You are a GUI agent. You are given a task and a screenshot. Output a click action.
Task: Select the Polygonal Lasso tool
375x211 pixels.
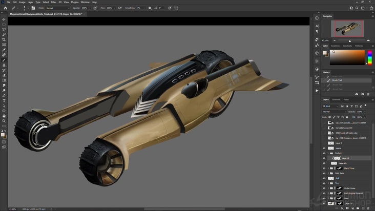click(4, 29)
